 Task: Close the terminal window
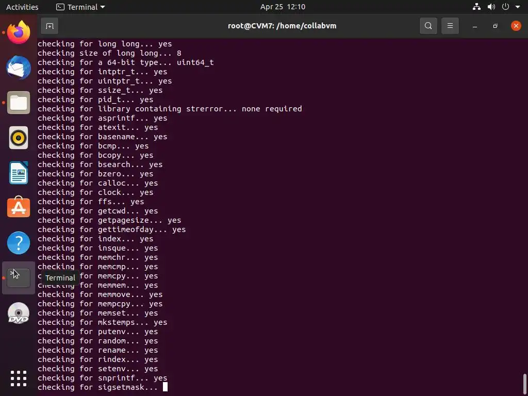tap(516, 26)
